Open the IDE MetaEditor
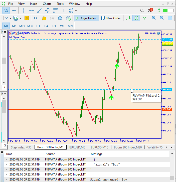Screen dimensions: 176x182 pos(36,18)
